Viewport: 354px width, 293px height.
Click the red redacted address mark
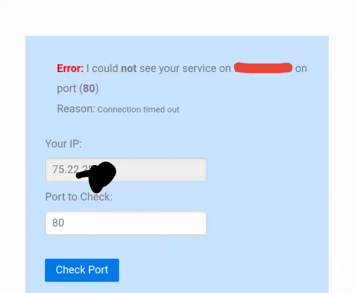coord(263,68)
